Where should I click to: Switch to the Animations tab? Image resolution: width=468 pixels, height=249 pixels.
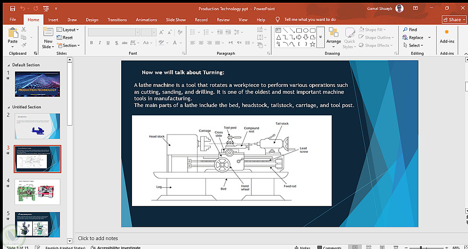click(146, 20)
